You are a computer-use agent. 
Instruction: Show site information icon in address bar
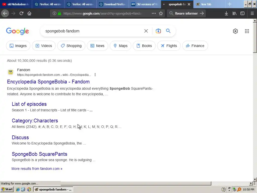tap(54, 13)
